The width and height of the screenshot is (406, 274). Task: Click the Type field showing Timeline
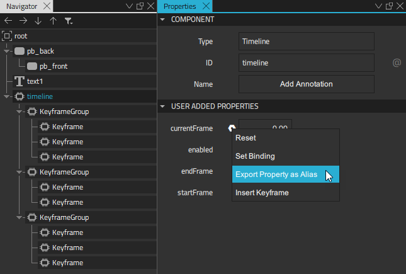307,41
